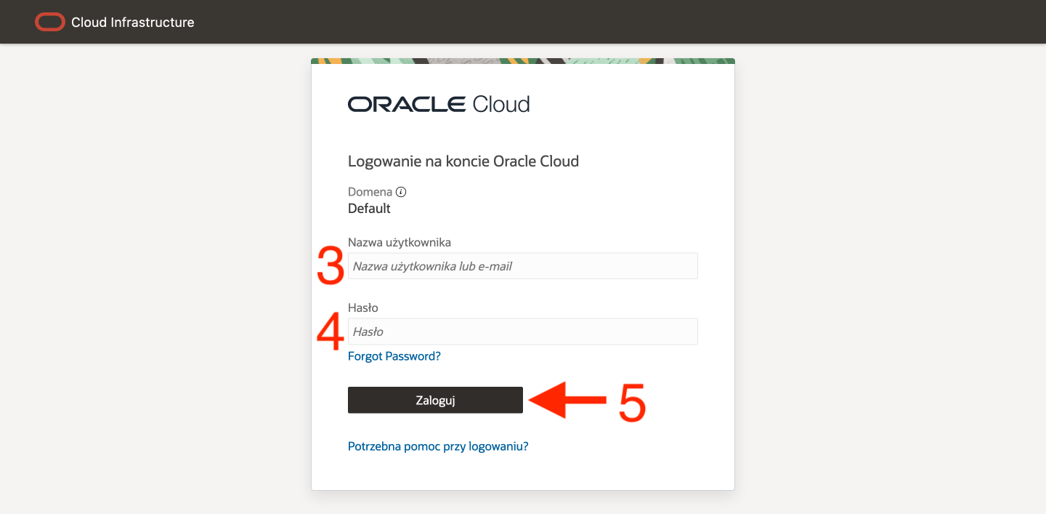Click the red Oracle logo icon in header
This screenshot has width=1046, height=514.
tap(50, 23)
